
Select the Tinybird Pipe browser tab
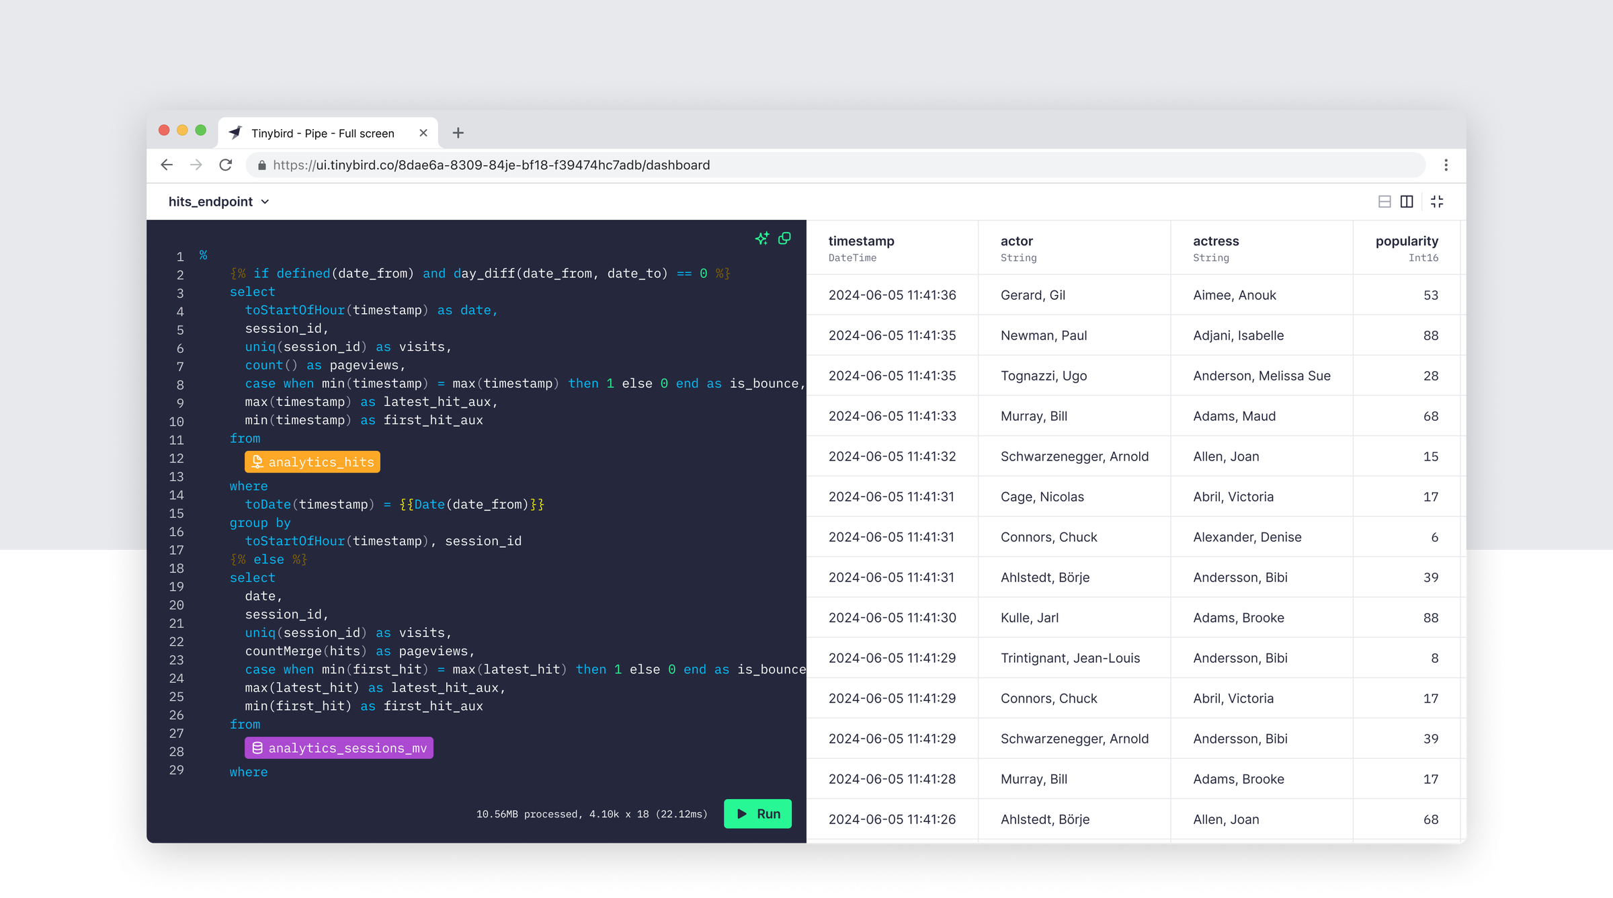323,133
